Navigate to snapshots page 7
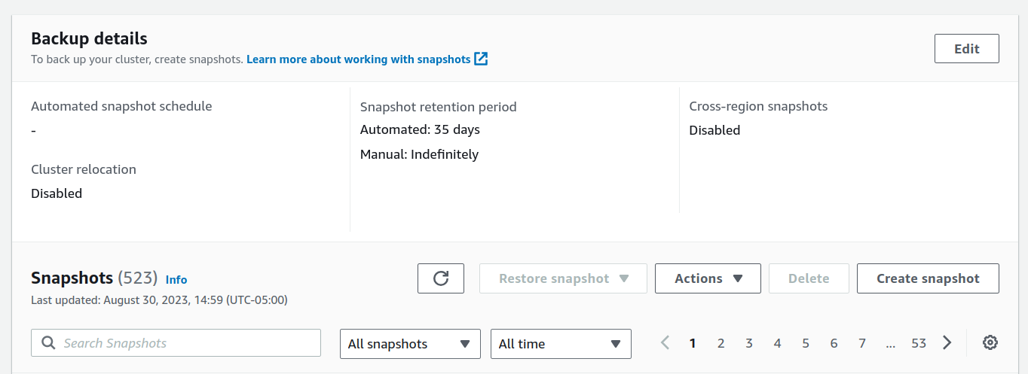This screenshot has height=374, width=1028. (x=862, y=343)
